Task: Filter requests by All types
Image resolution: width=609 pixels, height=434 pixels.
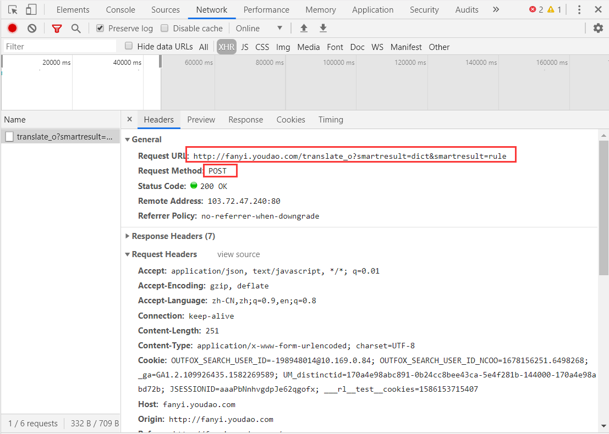Action: point(204,47)
